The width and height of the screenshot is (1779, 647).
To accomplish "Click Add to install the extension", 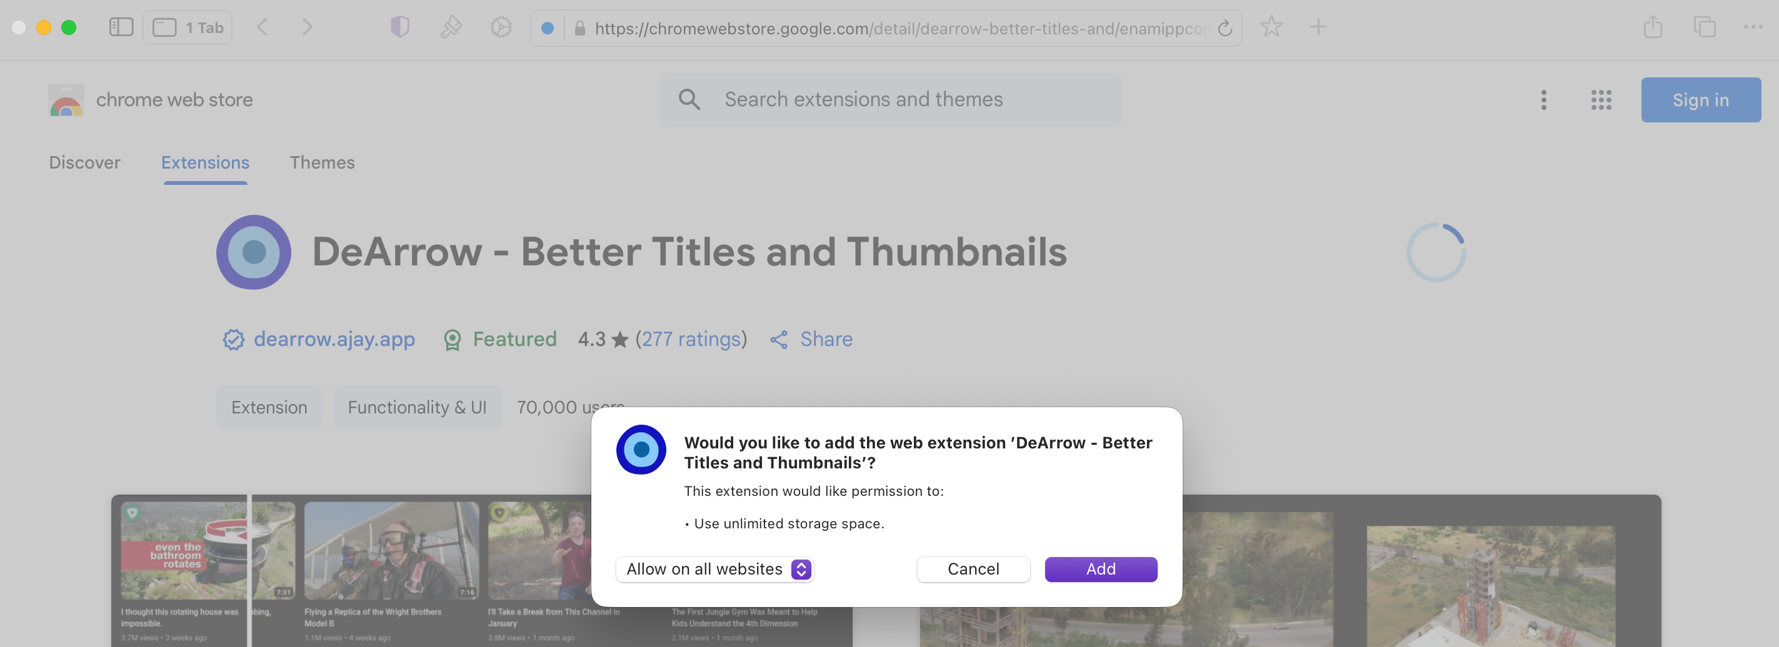I will point(1100,569).
